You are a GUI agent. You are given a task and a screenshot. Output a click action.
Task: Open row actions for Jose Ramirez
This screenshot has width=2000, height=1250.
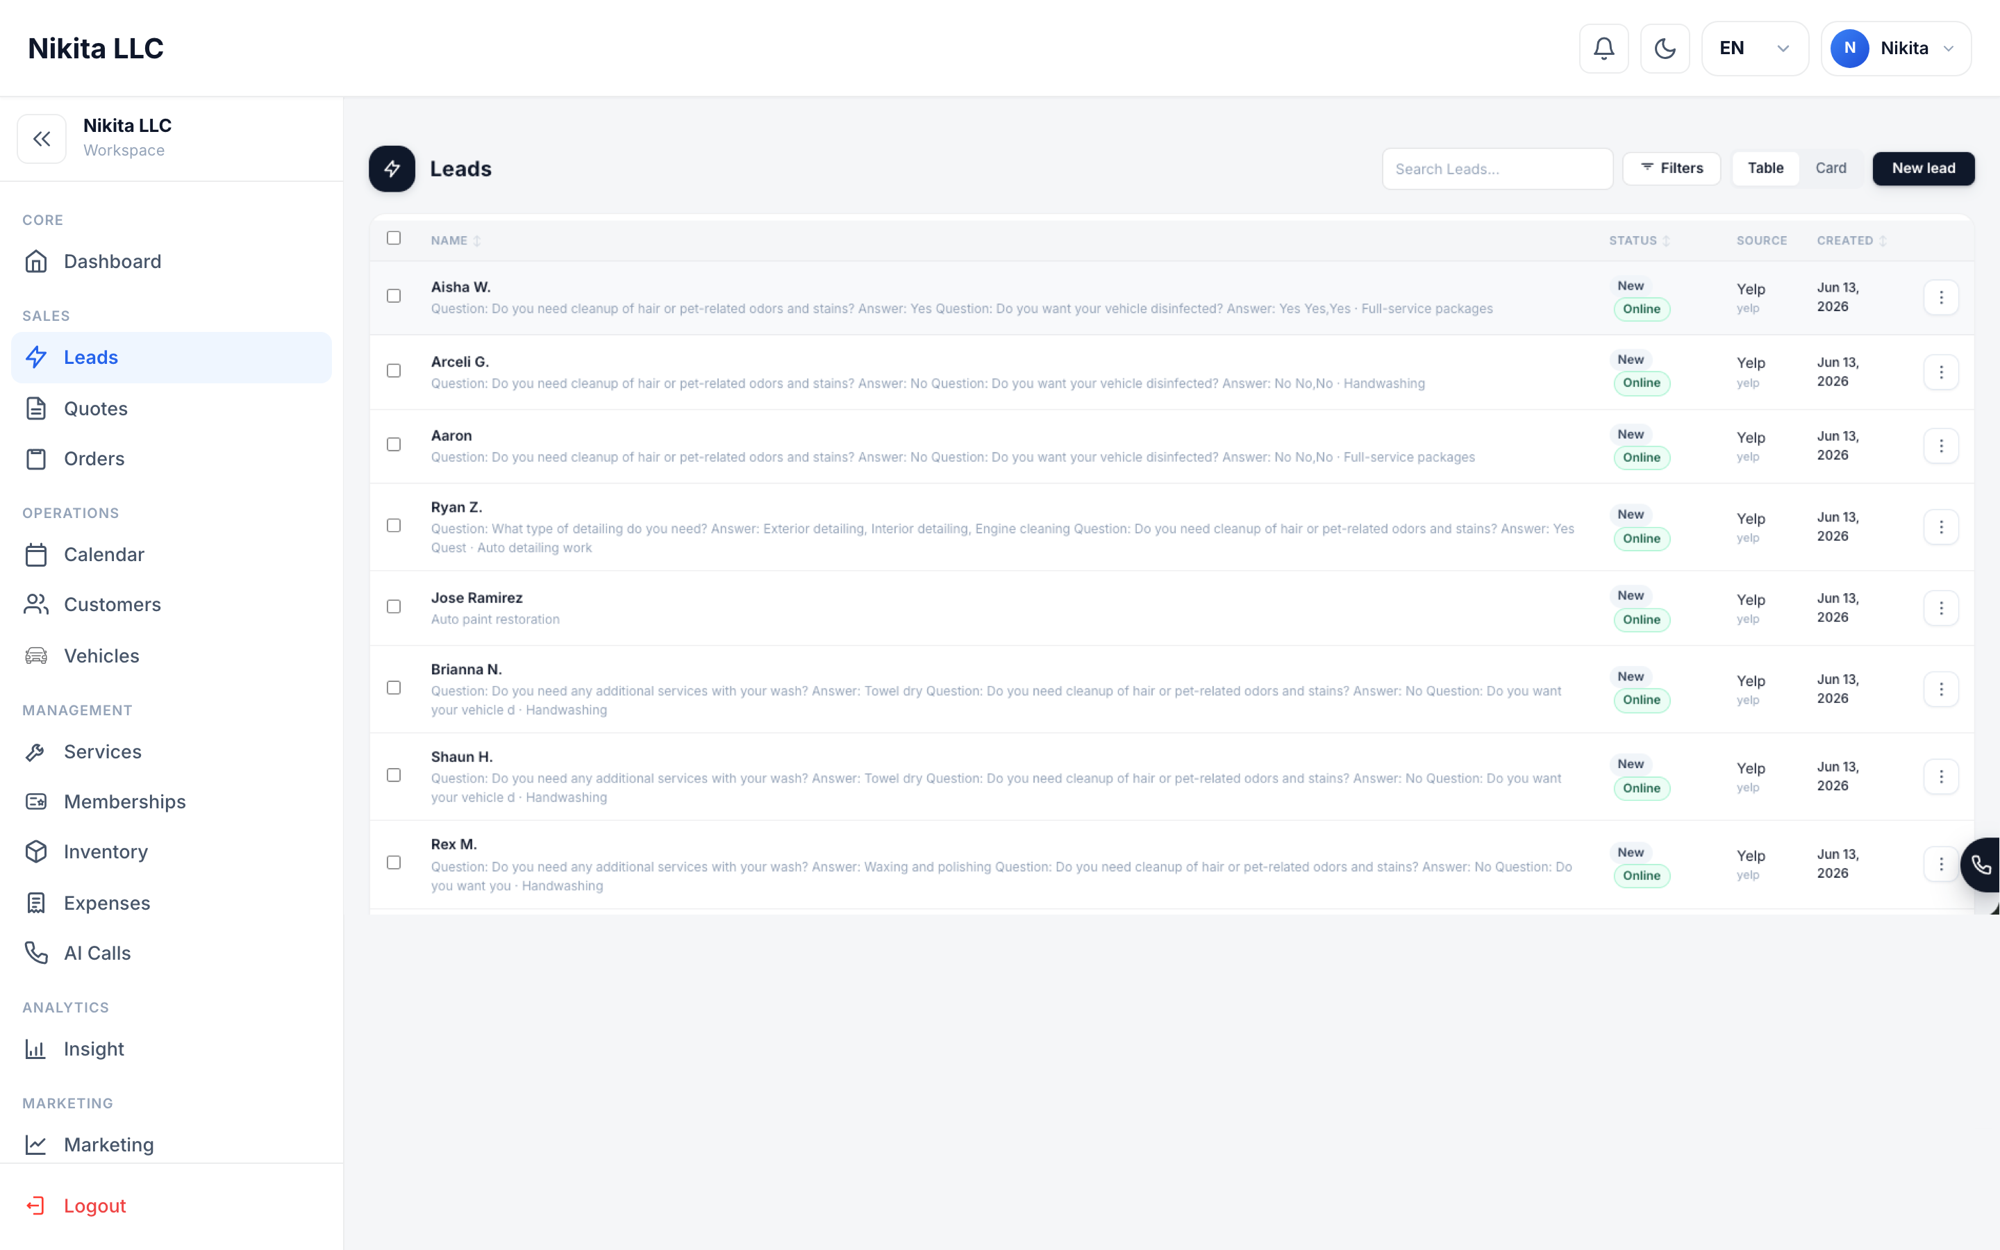pyautogui.click(x=1940, y=608)
